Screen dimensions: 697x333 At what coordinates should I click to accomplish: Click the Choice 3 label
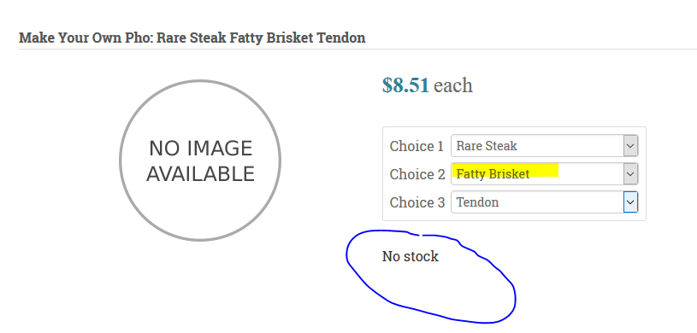point(417,202)
